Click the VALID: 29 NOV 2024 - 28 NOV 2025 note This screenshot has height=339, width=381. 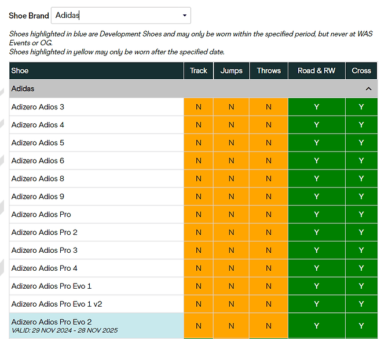point(65,330)
